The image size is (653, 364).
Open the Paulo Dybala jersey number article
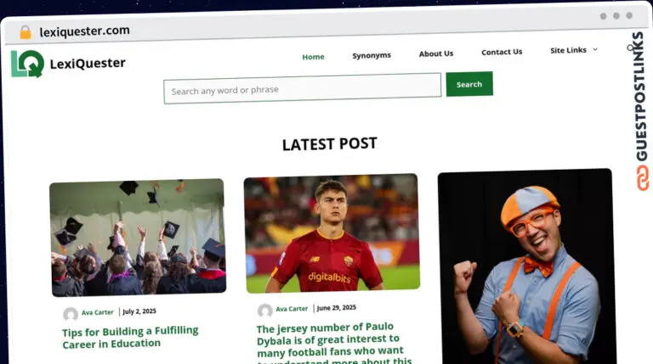pyautogui.click(x=334, y=344)
